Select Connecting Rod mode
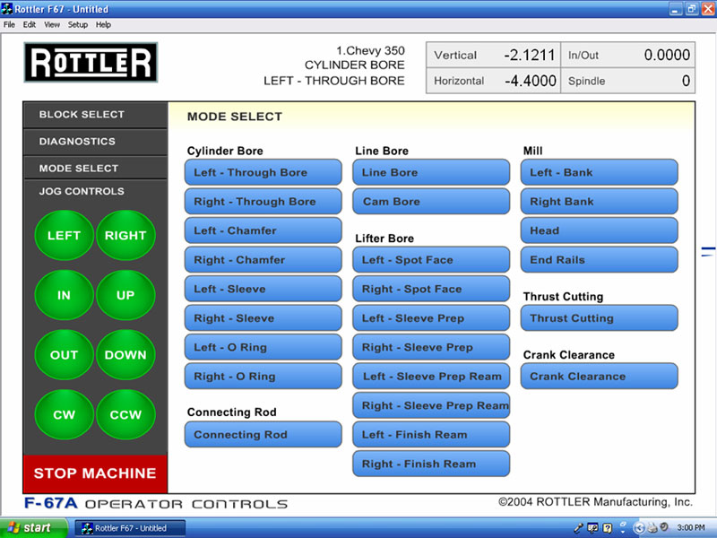The height and width of the screenshot is (538, 717). tap(263, 435)
